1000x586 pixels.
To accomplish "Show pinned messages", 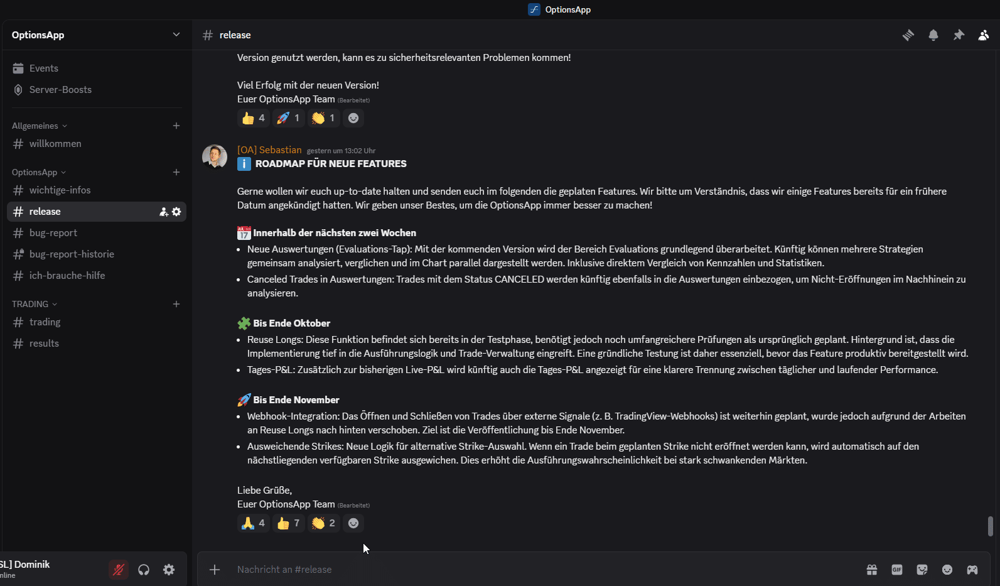I will point(959,35).
